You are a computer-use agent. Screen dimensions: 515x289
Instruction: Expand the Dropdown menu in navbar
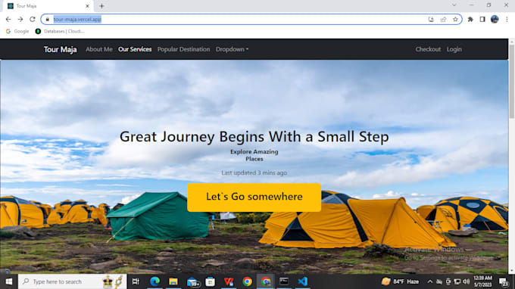pyautogui.click(x=232, y=49)
